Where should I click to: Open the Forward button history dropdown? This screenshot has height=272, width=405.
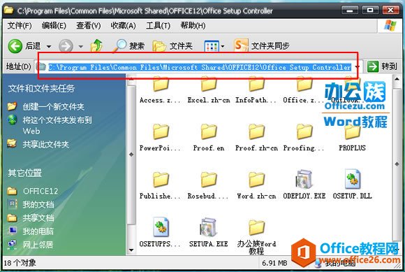pos(81,47)
